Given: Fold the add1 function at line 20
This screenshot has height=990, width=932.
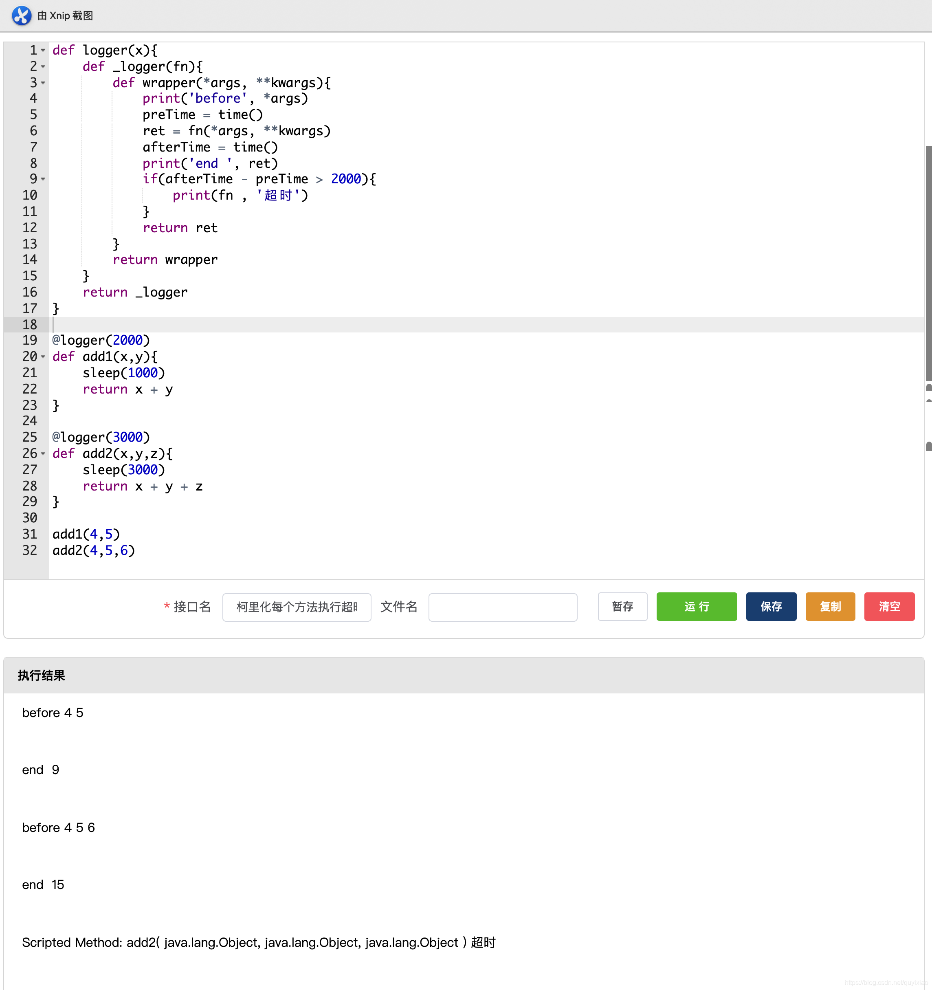Looking at the screenshot, I should pyautogui.click(x=43, y=356).
